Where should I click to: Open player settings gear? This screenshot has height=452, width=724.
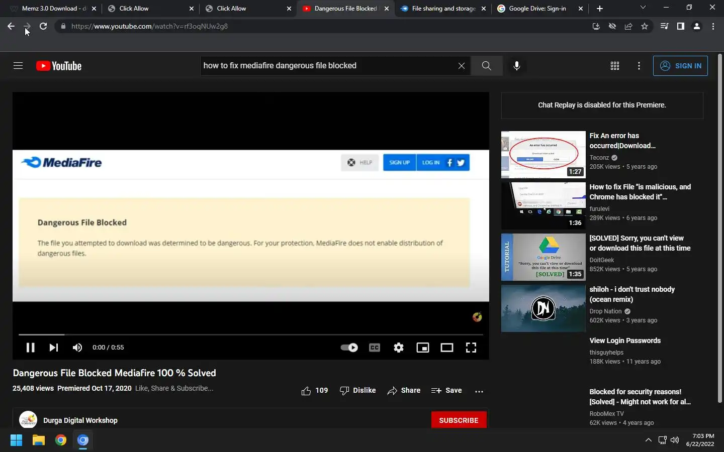tap(399, 348)
